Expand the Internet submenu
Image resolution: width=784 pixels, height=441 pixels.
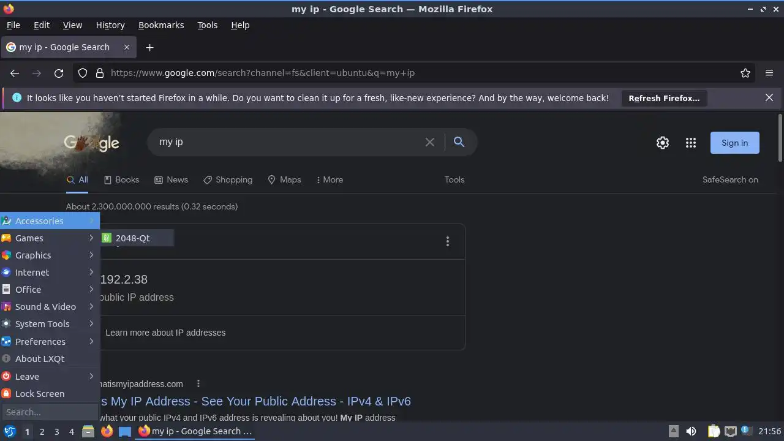pyautogui.click(x=50, y=273)
